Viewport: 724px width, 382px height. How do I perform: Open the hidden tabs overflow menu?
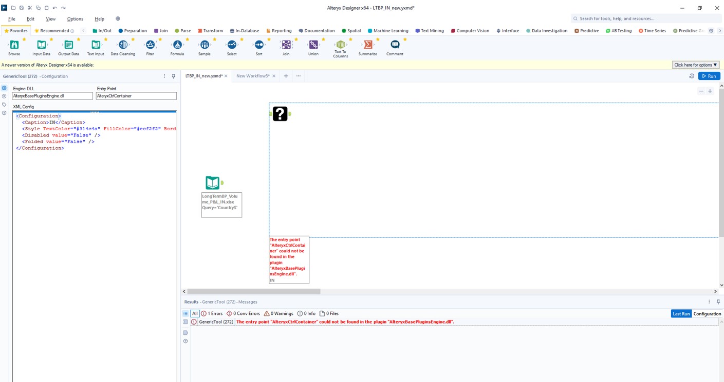coord(298,75)
